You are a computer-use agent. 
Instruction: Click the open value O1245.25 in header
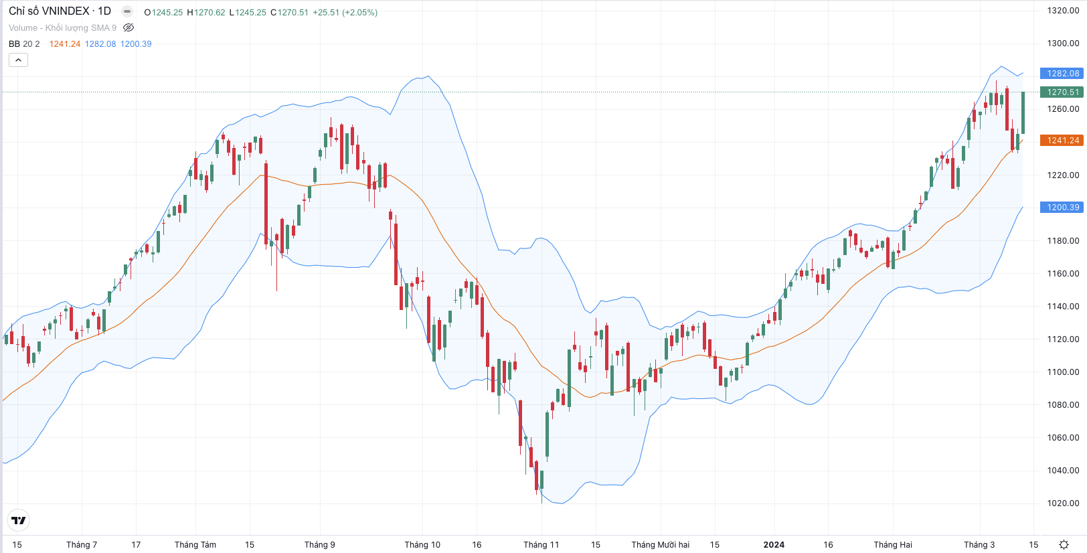pyautogui.click(x=163, y=13)
